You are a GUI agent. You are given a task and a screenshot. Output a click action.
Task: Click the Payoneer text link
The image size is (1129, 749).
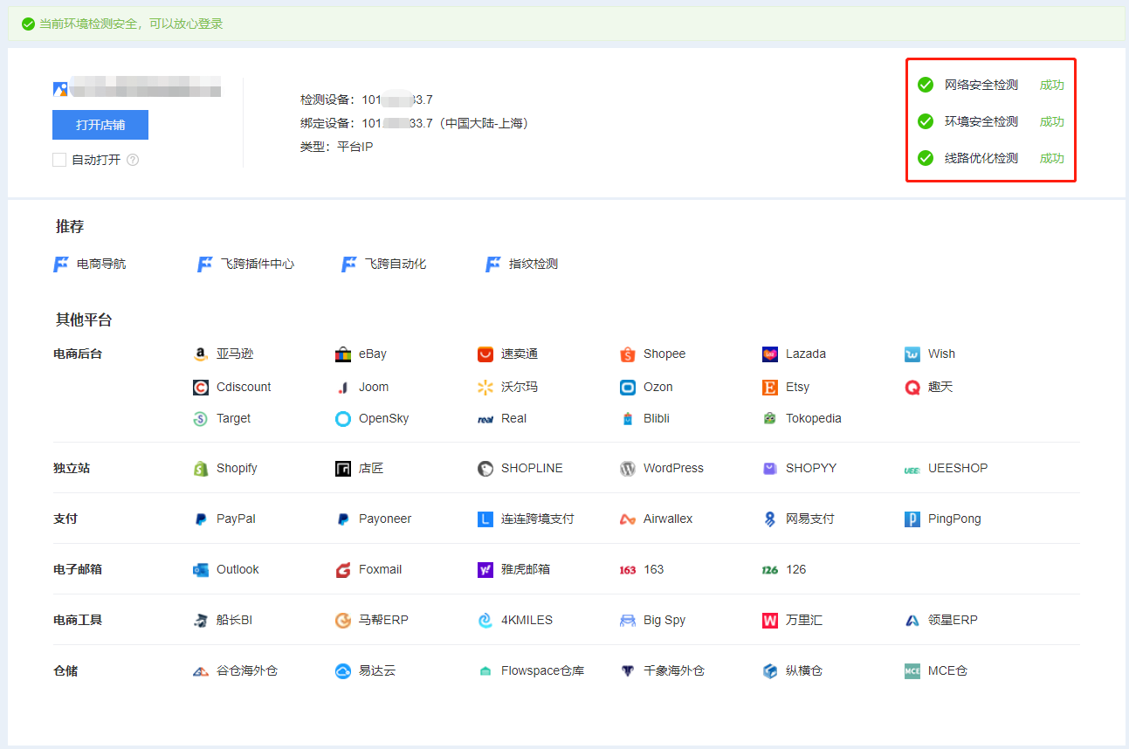point(385,519)
